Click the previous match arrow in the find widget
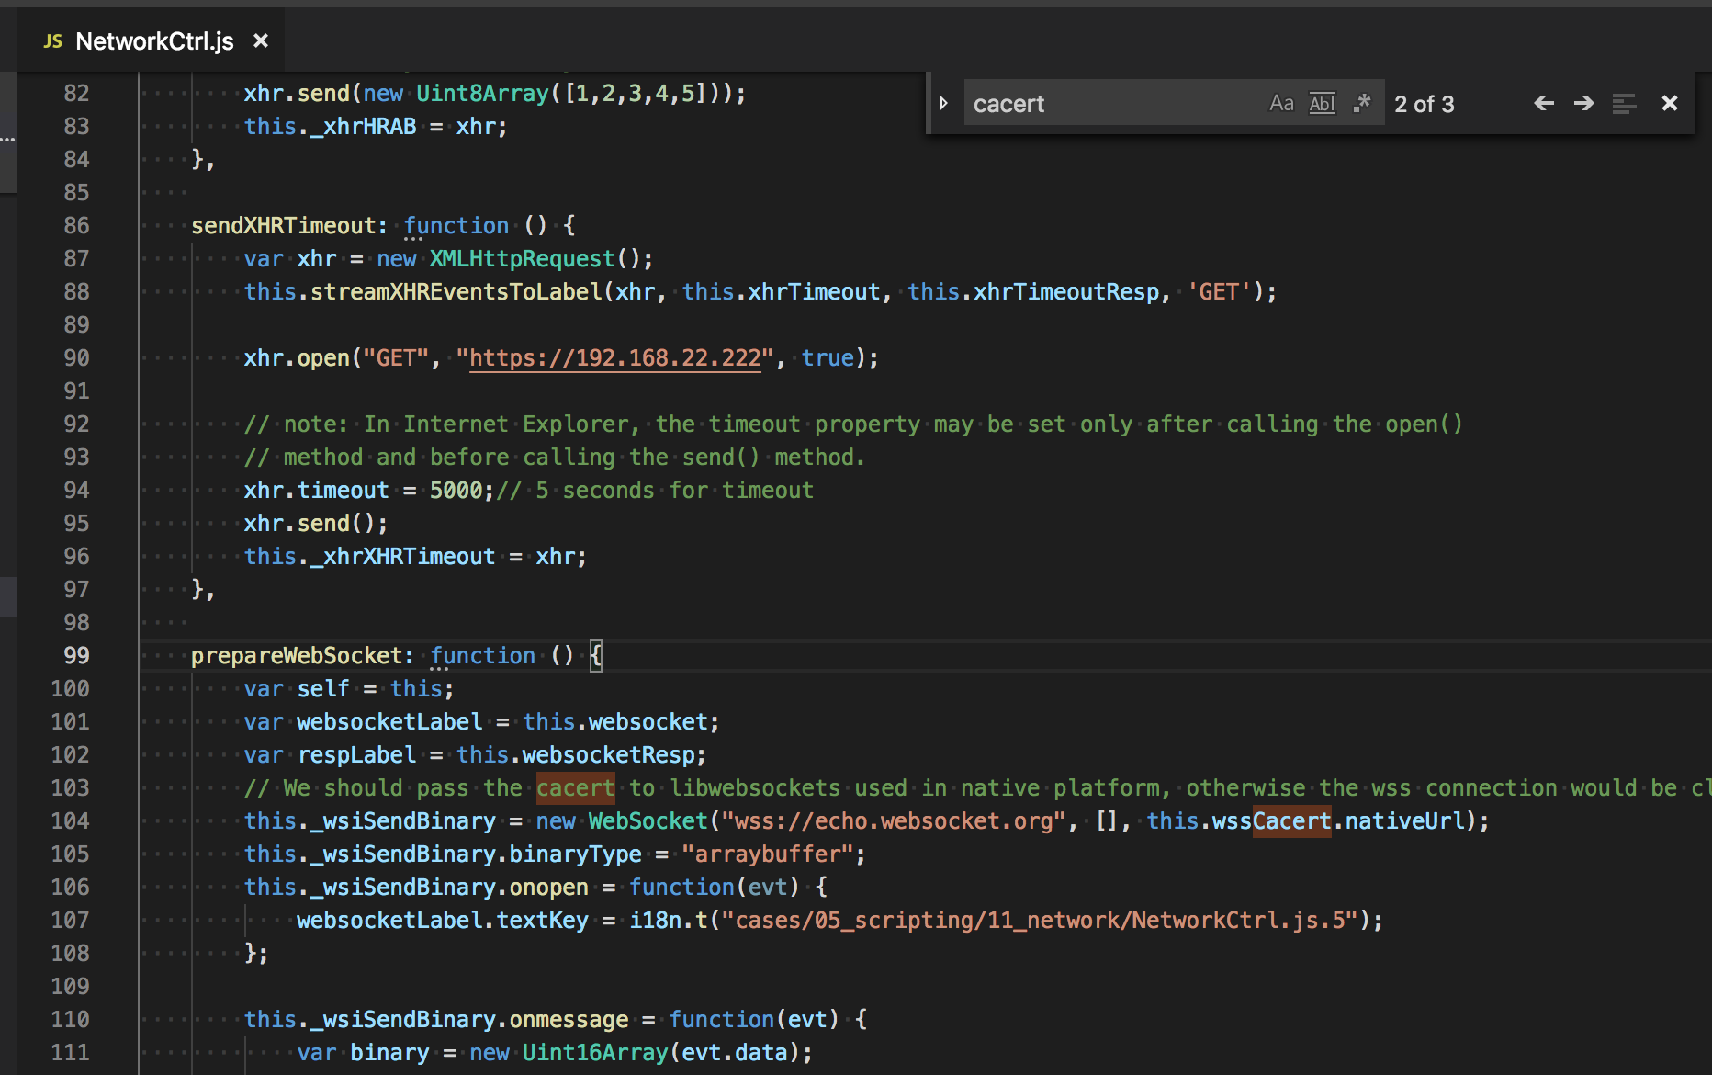This screenshot has height=1075, width=1712. pos(1543,103)
